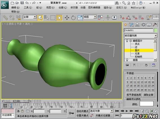Toggle the Surface modifier lightbulb

coord(127,60)
